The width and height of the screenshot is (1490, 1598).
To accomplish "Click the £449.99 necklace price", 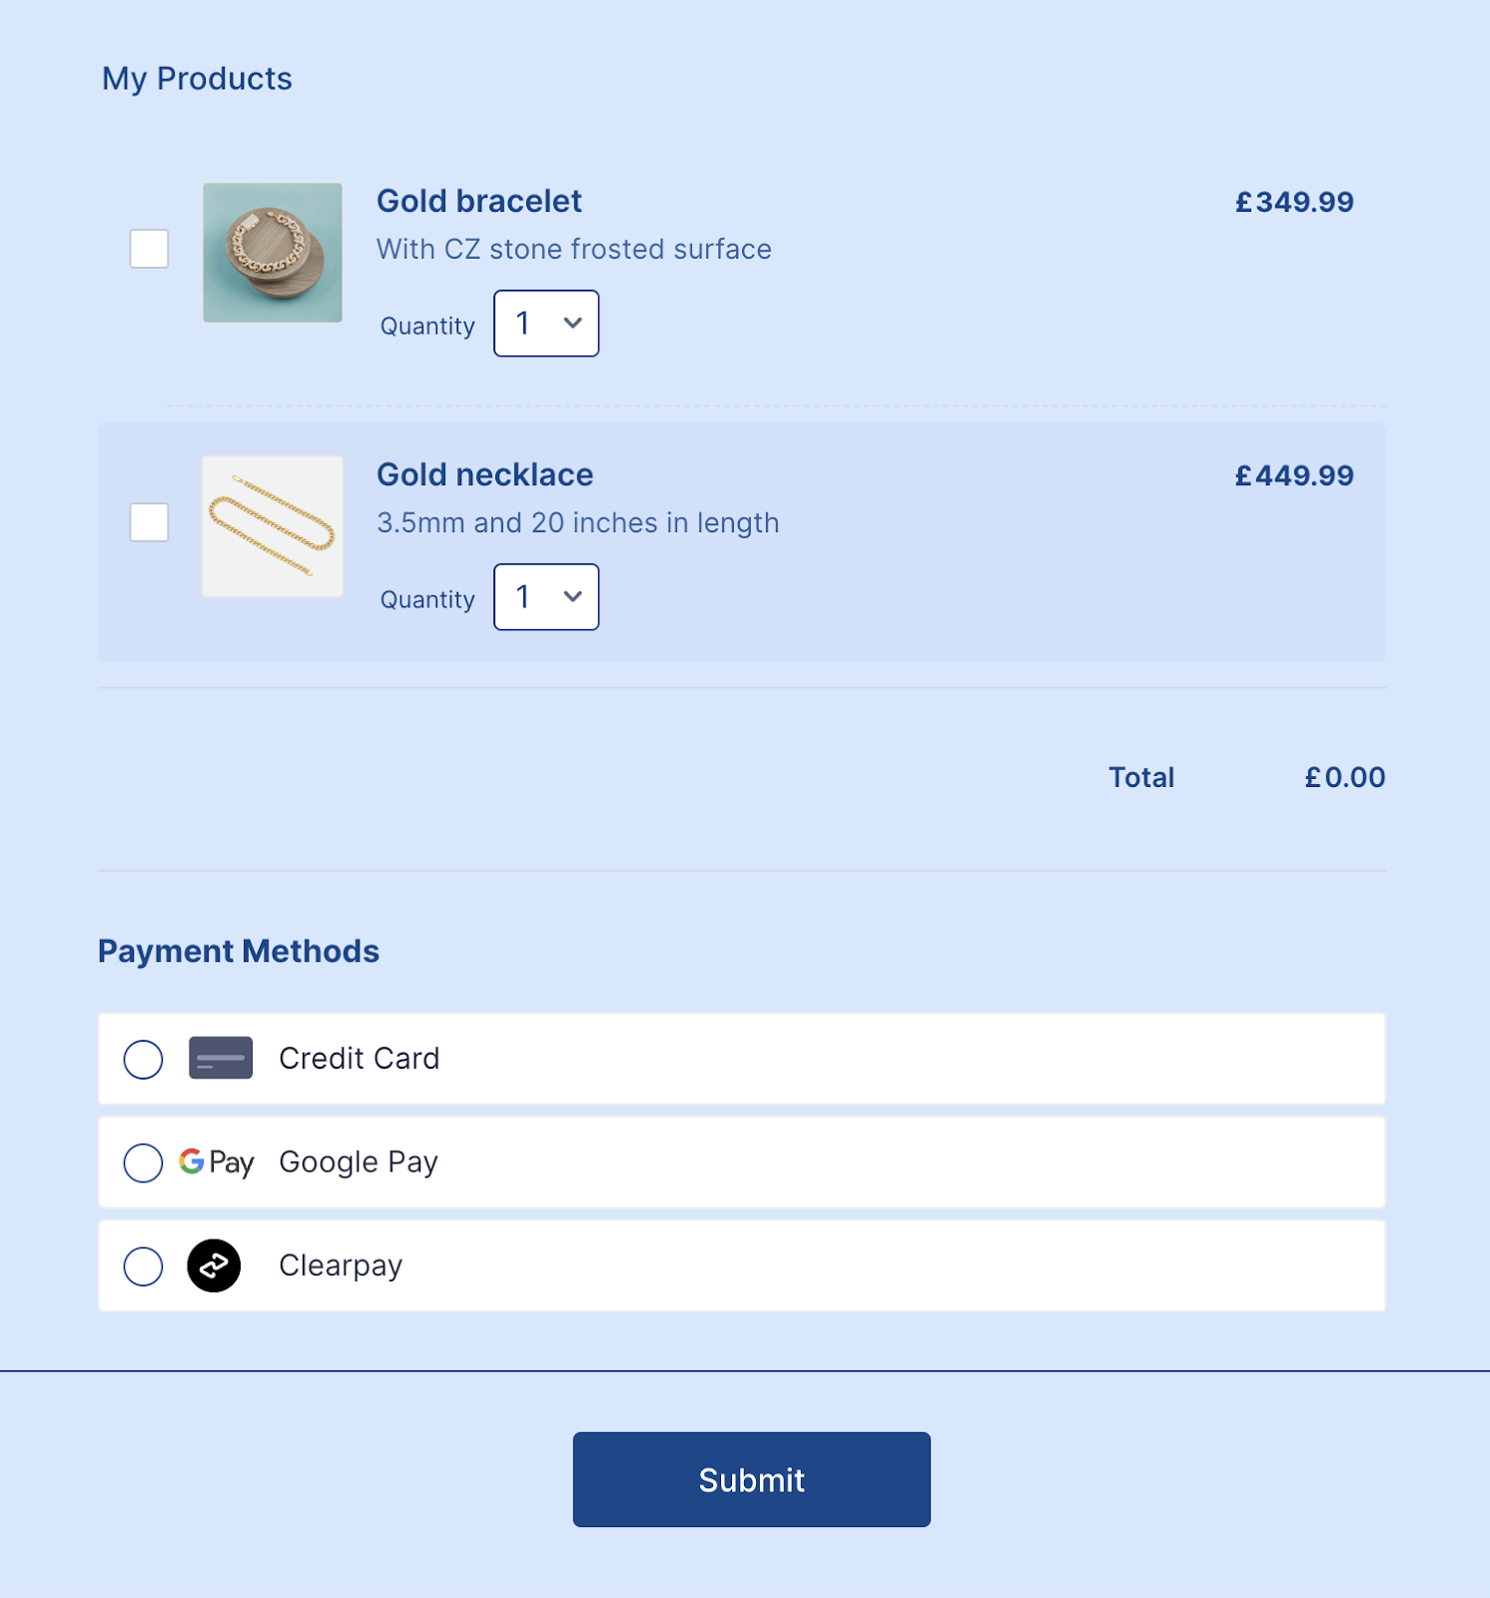I will 1293,476.
